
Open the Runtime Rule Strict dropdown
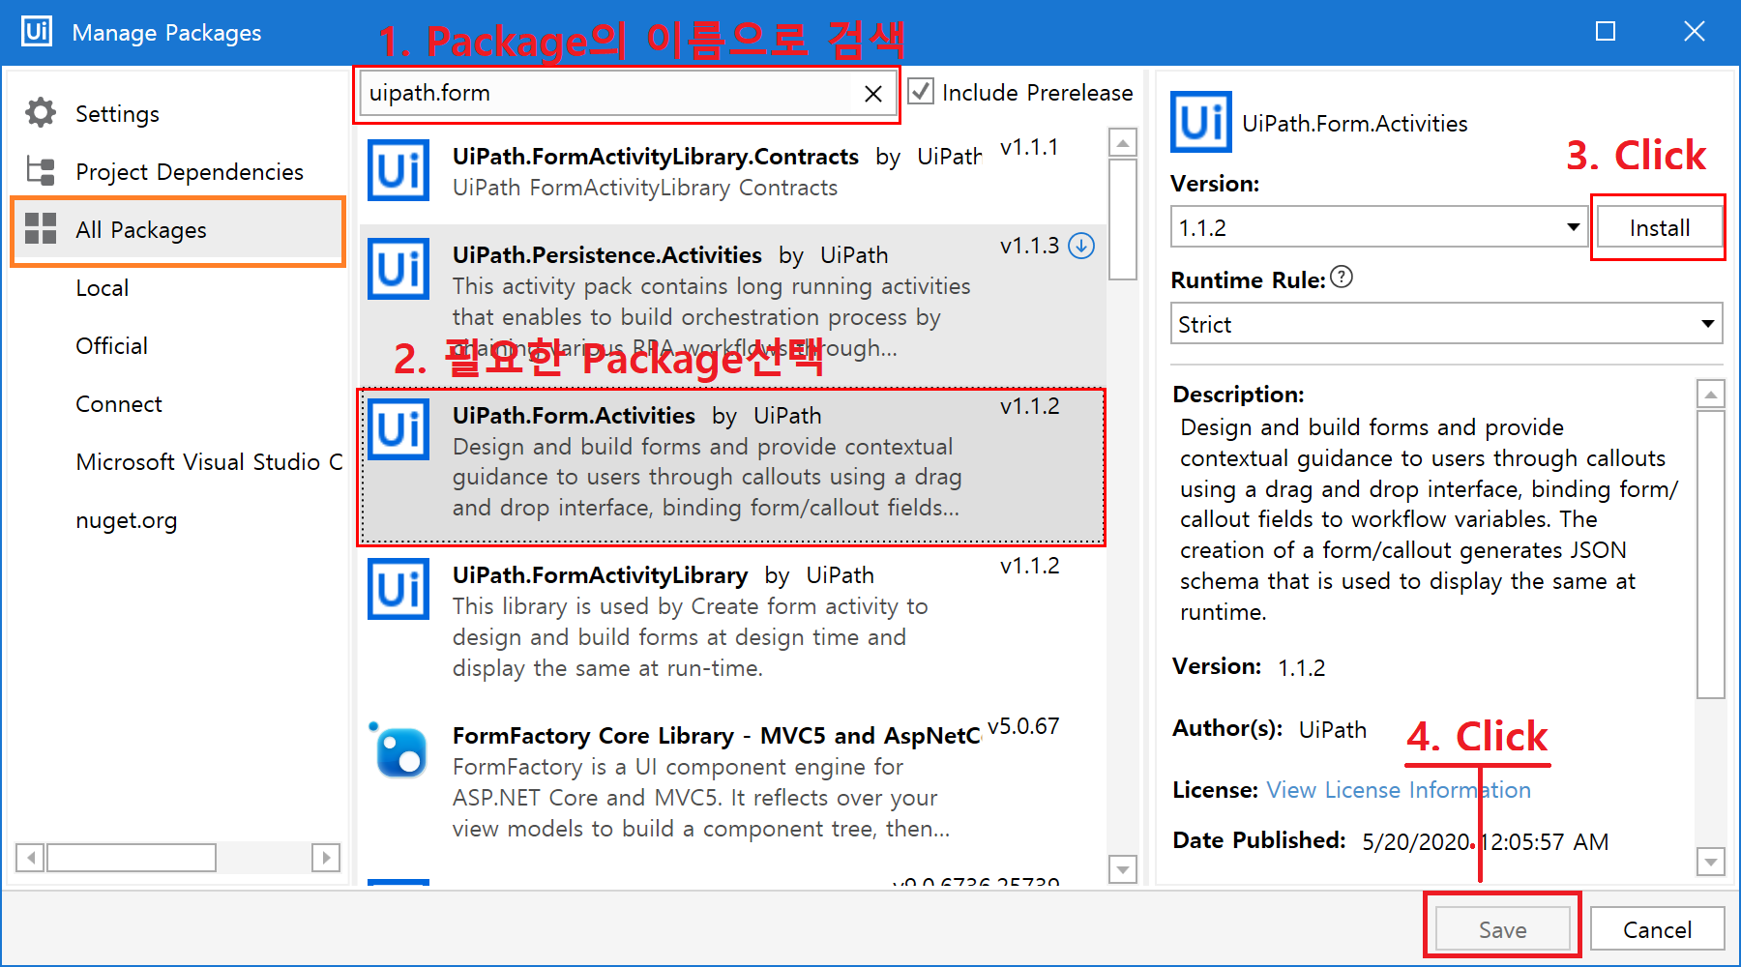point(1447,324)
